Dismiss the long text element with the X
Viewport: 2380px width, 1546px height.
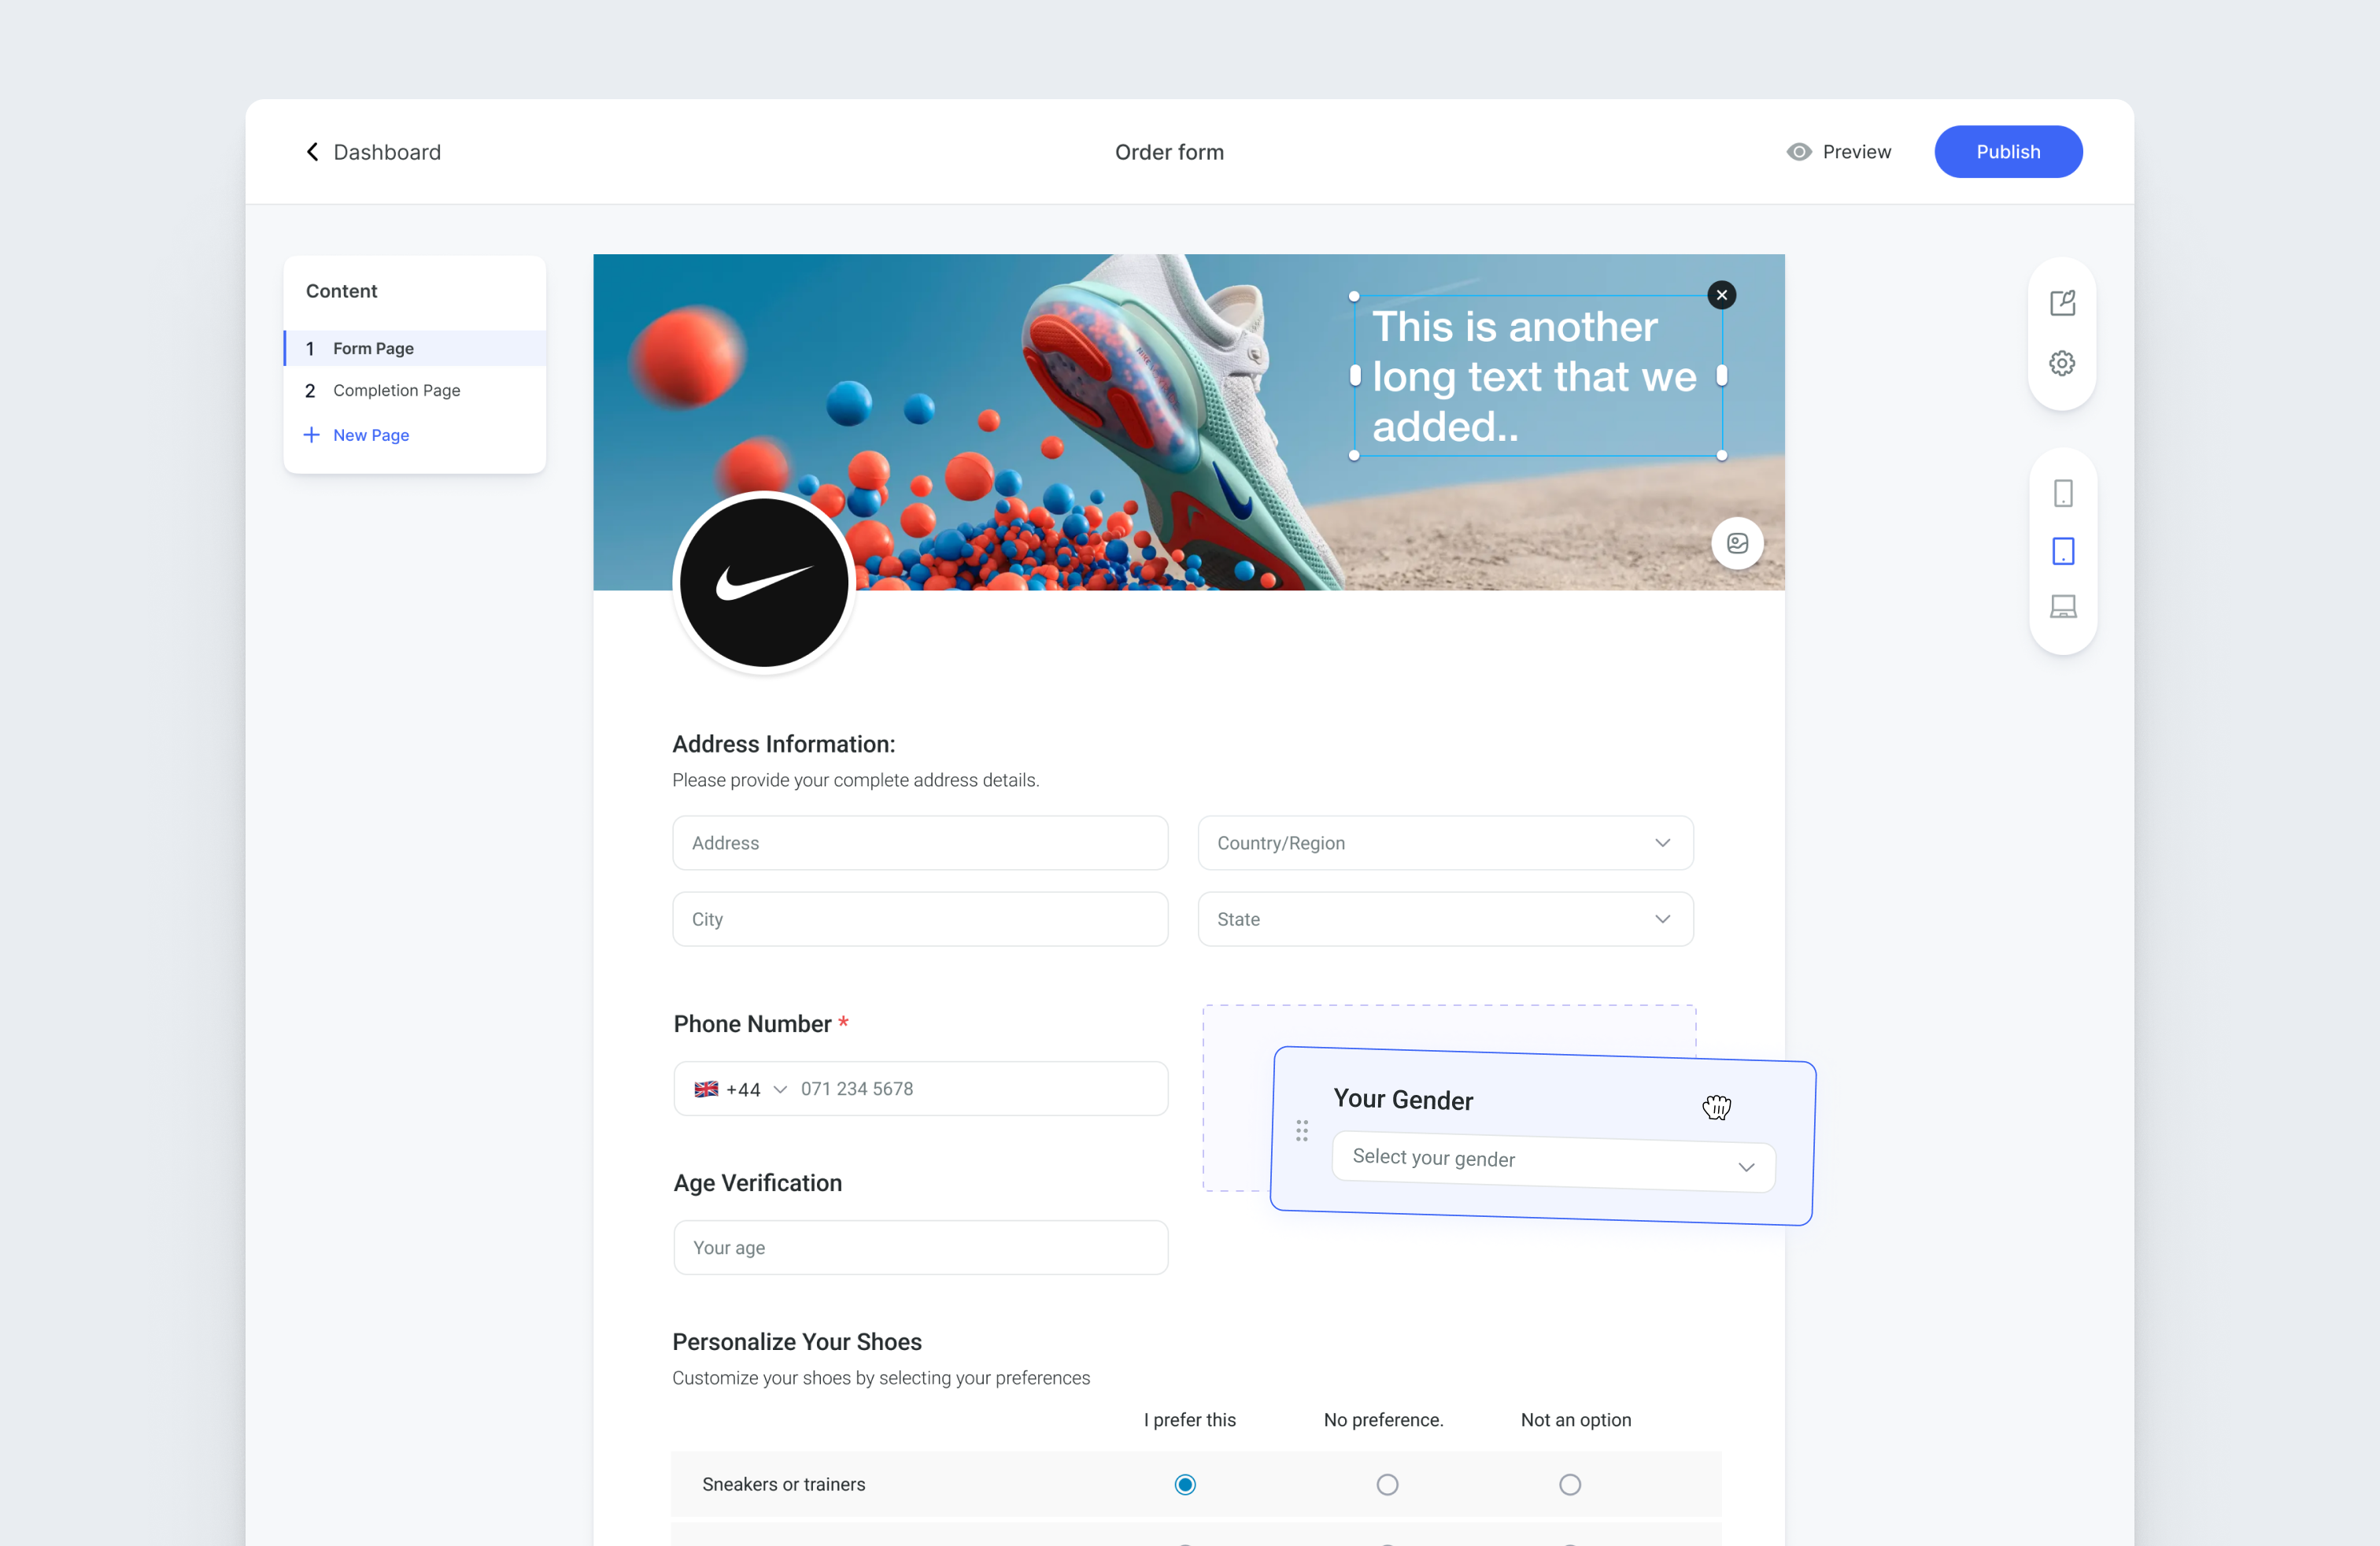1721,294
